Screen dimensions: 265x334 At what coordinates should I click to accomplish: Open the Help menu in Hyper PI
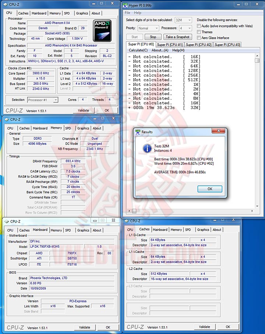tap(137, 13)
